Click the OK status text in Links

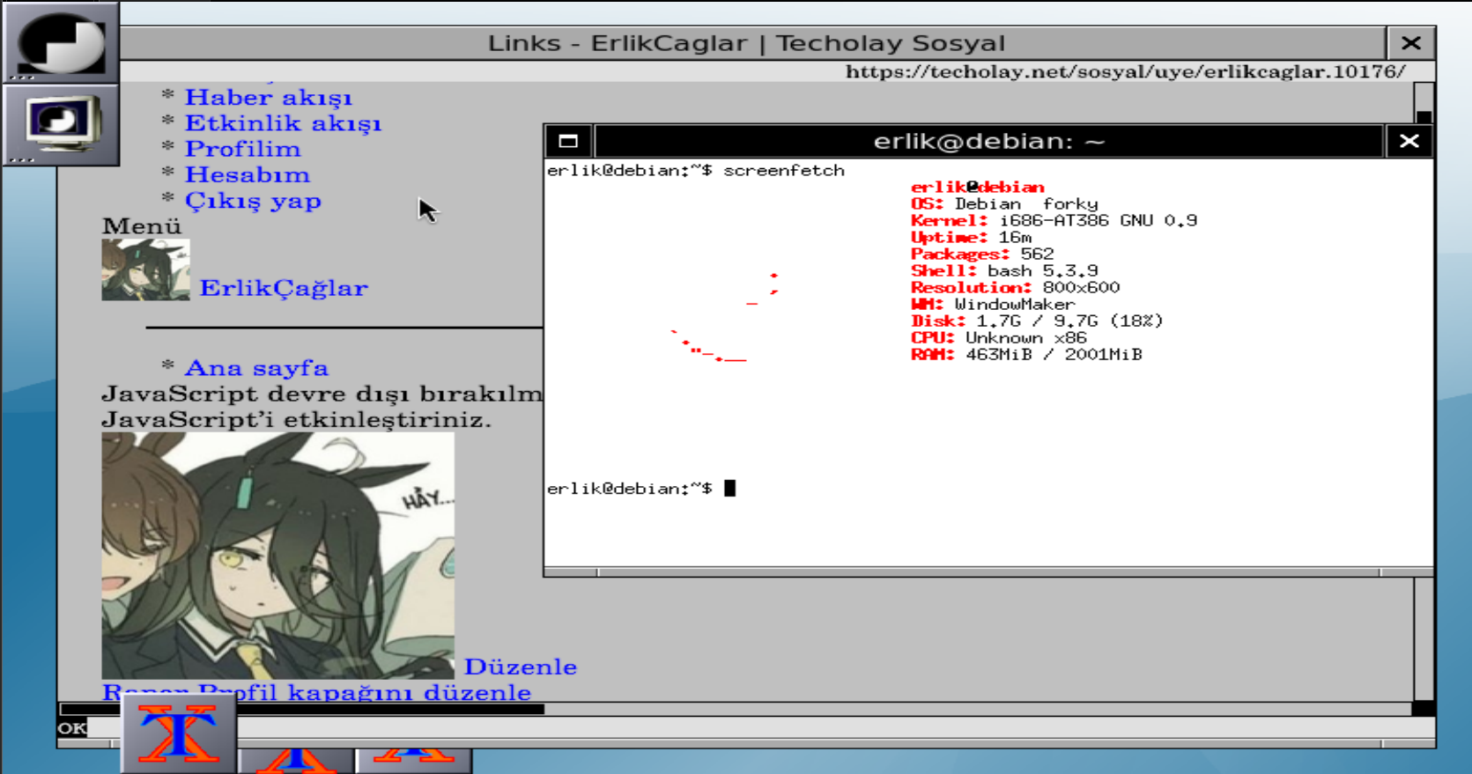72,728
